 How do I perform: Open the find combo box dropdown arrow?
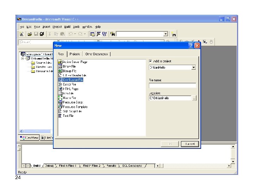[x=165, y=34]
